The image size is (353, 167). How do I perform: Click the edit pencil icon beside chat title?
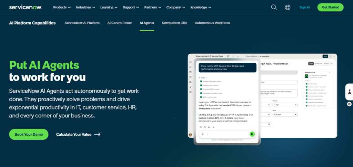click(228, 56)
